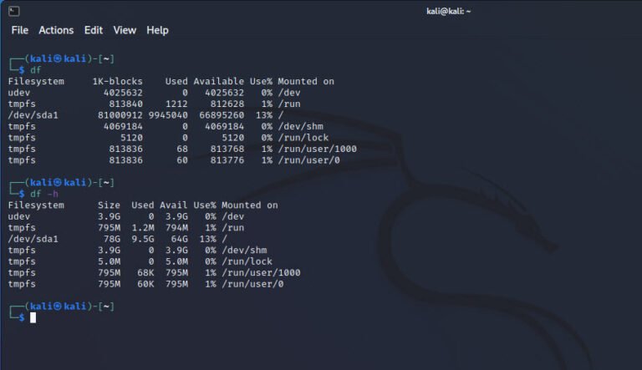Image resolution: width=642 pixels, height=370 pixels.
Task: Click the 'df -h' command text
Action: 44,194
